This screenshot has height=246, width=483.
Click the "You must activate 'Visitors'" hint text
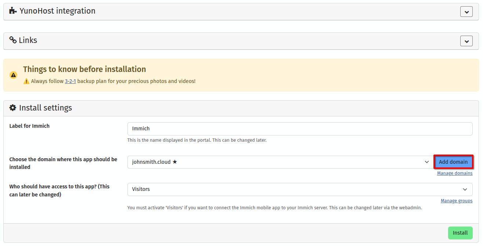click(x=275, y=208)
